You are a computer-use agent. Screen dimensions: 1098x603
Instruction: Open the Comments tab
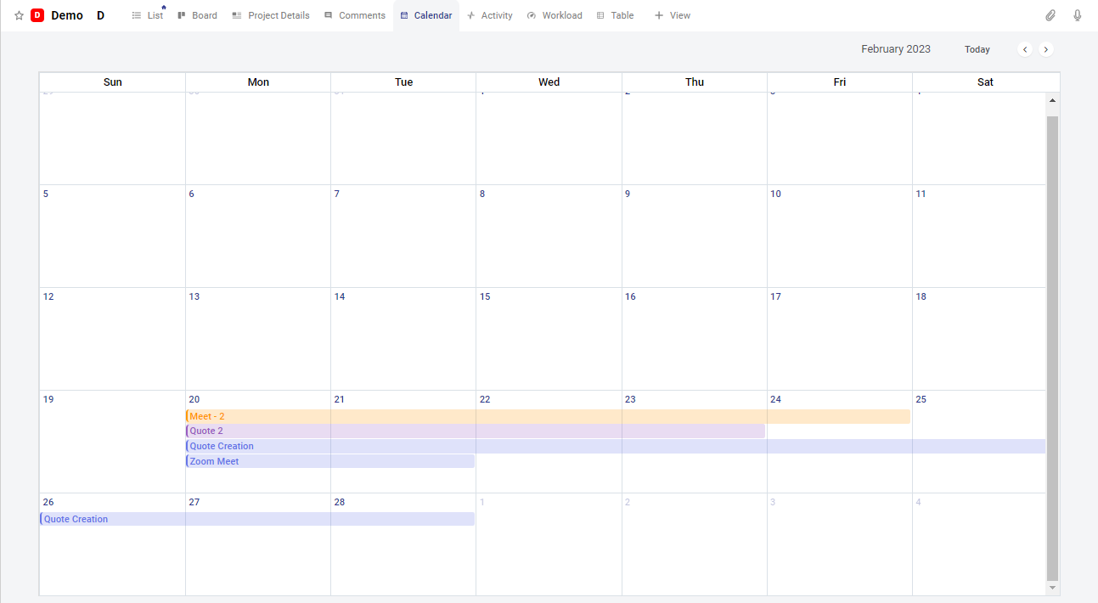[x=354, y=15]
